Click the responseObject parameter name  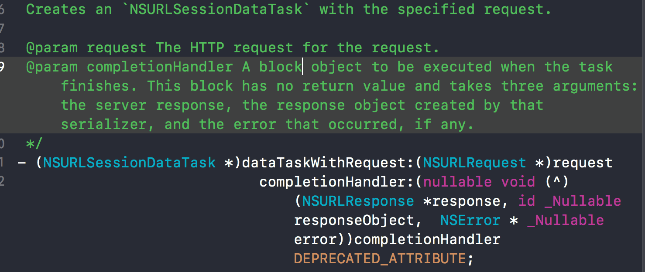pos(357,220)
